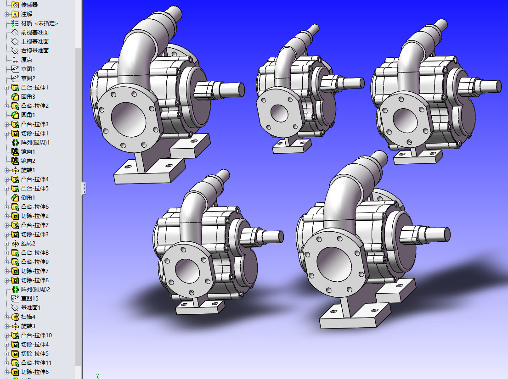
Task: Click the 切除-拉伸1 cut extrude icon
Action: pos(15,134)
